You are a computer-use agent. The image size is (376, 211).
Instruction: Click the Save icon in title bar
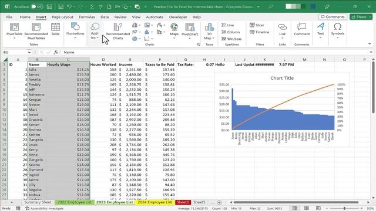[x=49, y=6]
